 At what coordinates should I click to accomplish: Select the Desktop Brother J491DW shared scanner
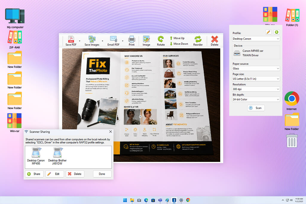57,156
